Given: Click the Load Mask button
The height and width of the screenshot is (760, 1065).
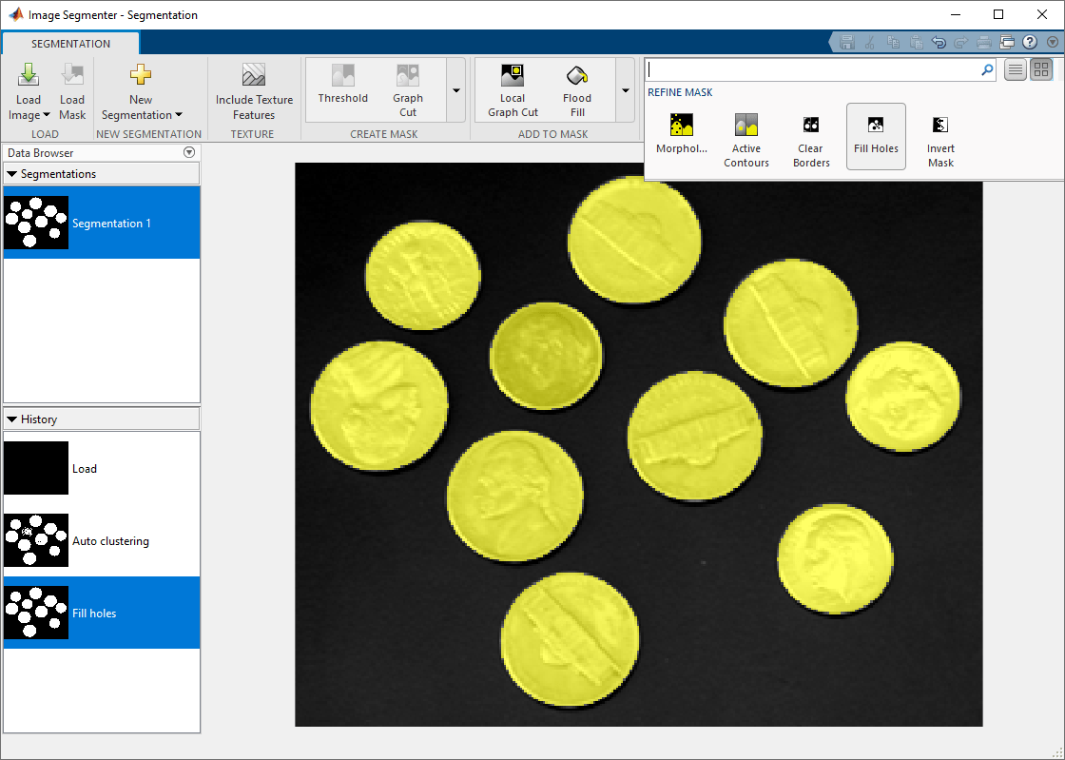Looking at the screenshot, I should (72, 91).
